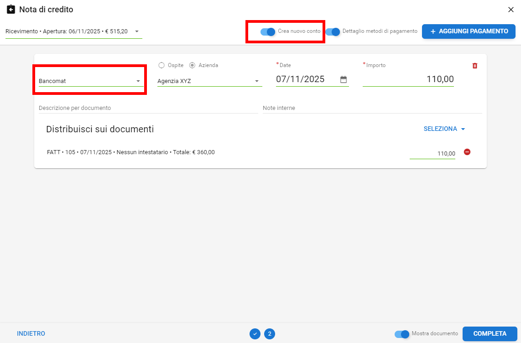Click the back arrow icon beside Nota di credito
The height and width of the screenshot is (343, 521).
(11, 10)
